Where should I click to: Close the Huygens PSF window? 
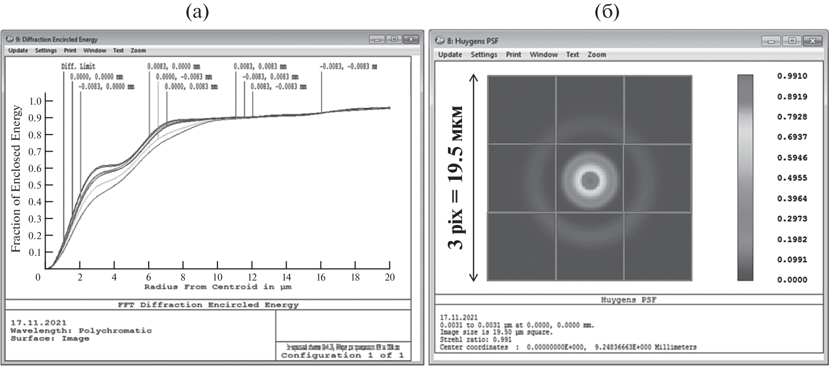click(812, 41)
